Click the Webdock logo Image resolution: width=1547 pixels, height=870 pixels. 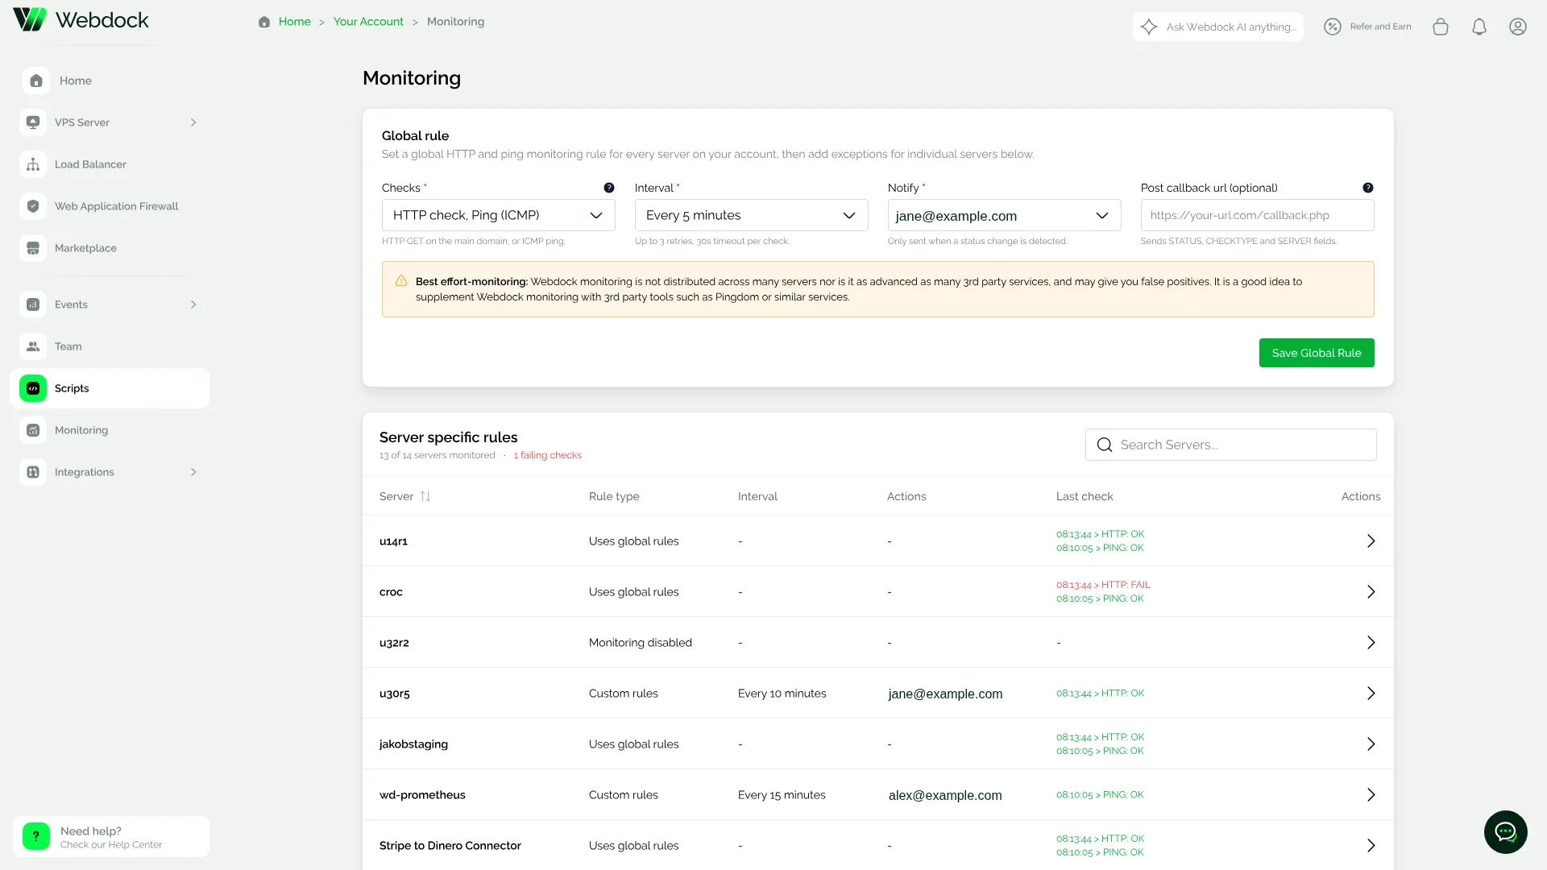(x=81, y=19)
